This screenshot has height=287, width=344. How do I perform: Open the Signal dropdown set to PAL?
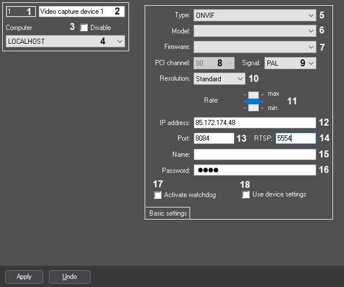click(290, 63)
